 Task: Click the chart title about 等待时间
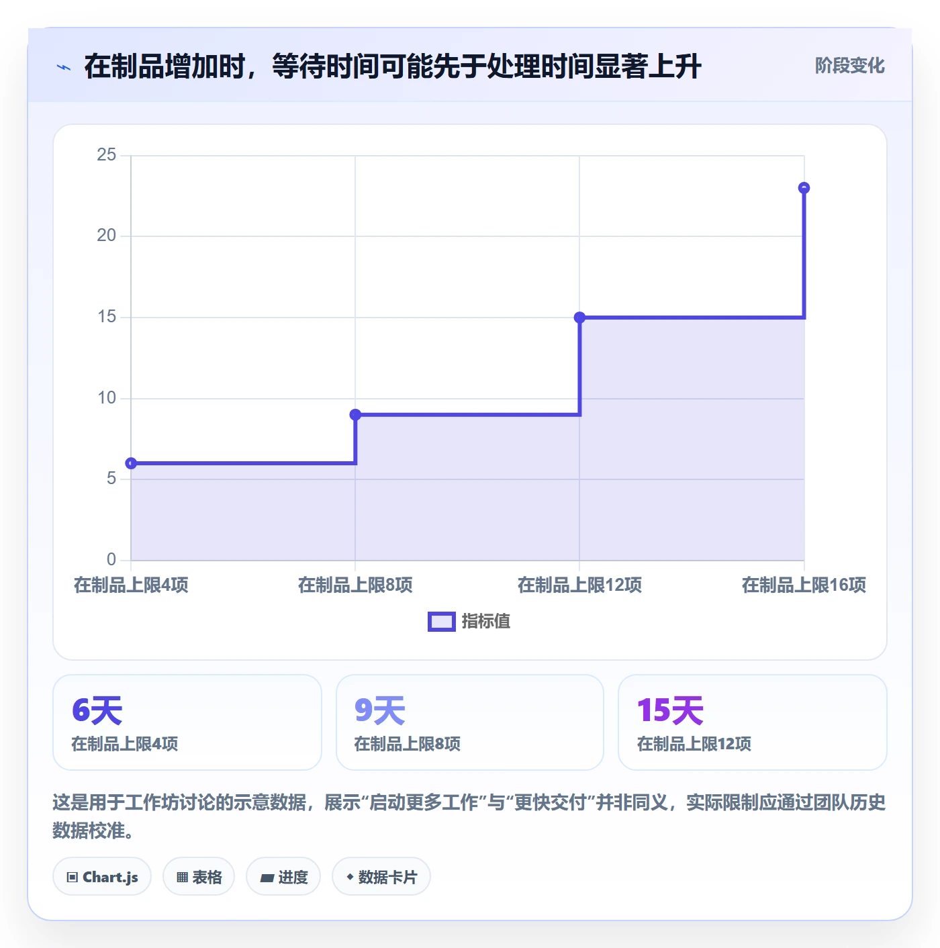393,66
